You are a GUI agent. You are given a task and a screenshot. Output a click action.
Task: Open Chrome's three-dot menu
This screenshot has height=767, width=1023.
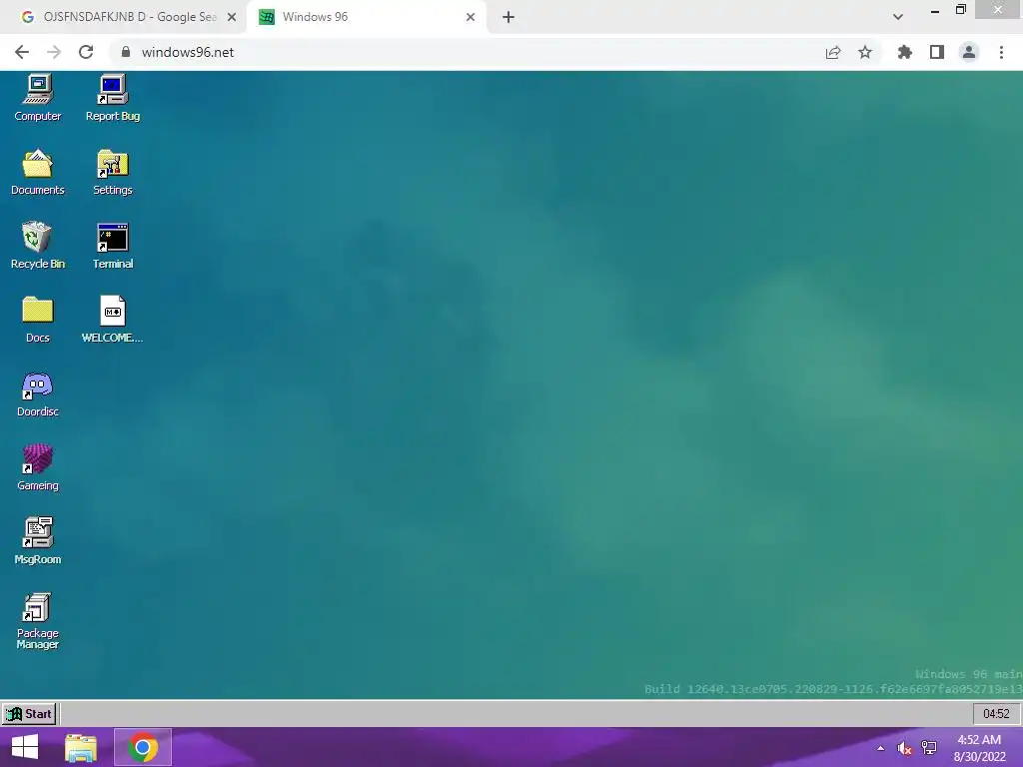1001,52
